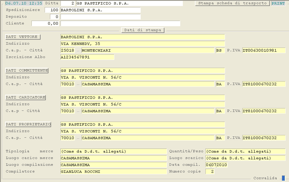Select the Numero copie field with 2
The image size is (289, 182).
click(x=210, y=172)
